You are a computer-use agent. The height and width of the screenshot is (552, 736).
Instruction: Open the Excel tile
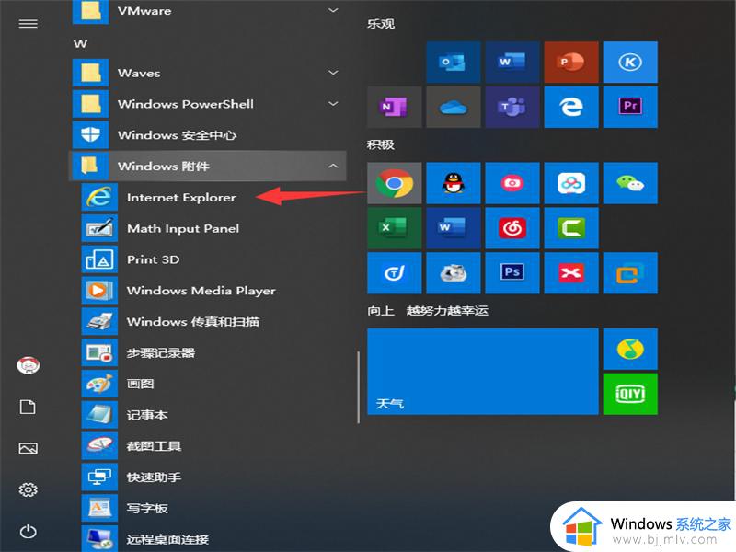[395, 228]
